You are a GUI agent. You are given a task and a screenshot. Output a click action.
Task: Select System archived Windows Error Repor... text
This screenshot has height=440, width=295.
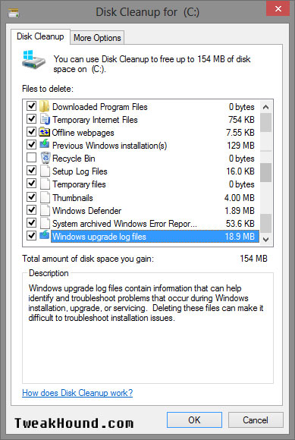click(x=124, y=224)
